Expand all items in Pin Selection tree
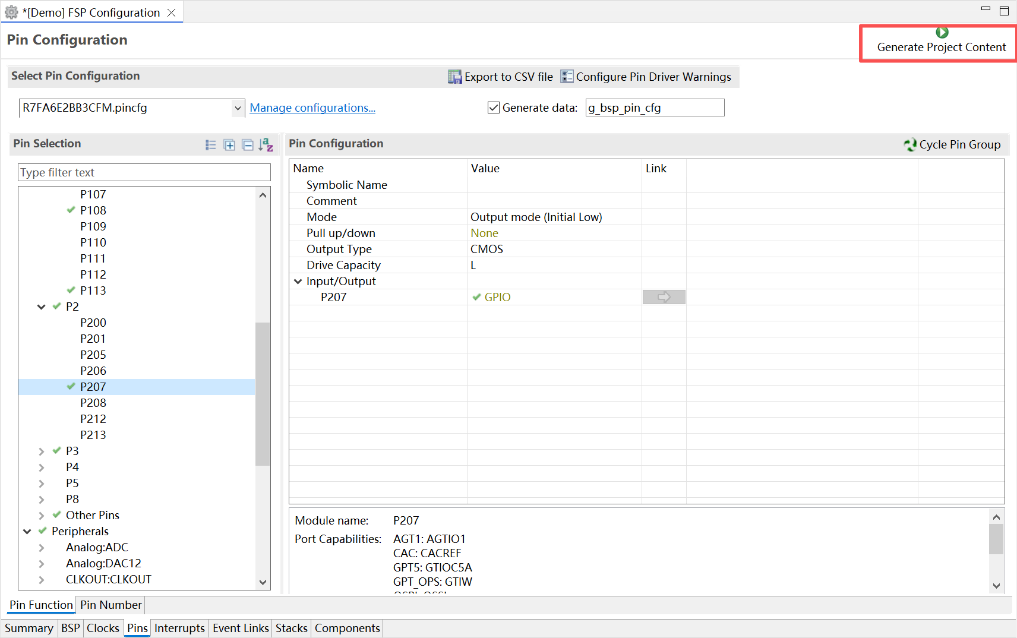Image resolution: width=1017 pixels, height=638 pixels. click(x=229, y=145)
